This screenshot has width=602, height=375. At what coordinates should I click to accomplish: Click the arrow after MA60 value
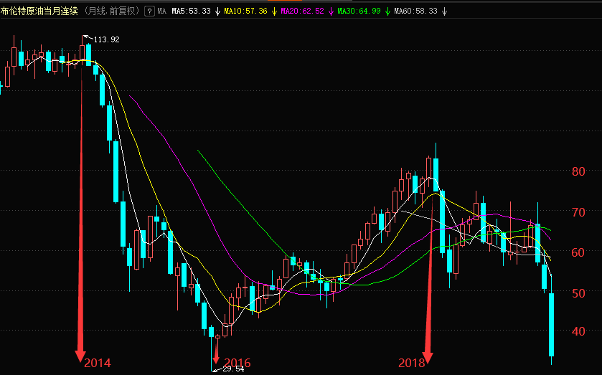click(443, 11)
